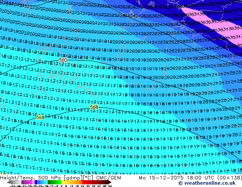Click the "Height/Temp." title text
The width and height of the screenshot is (242, 187).
(18, 178)
